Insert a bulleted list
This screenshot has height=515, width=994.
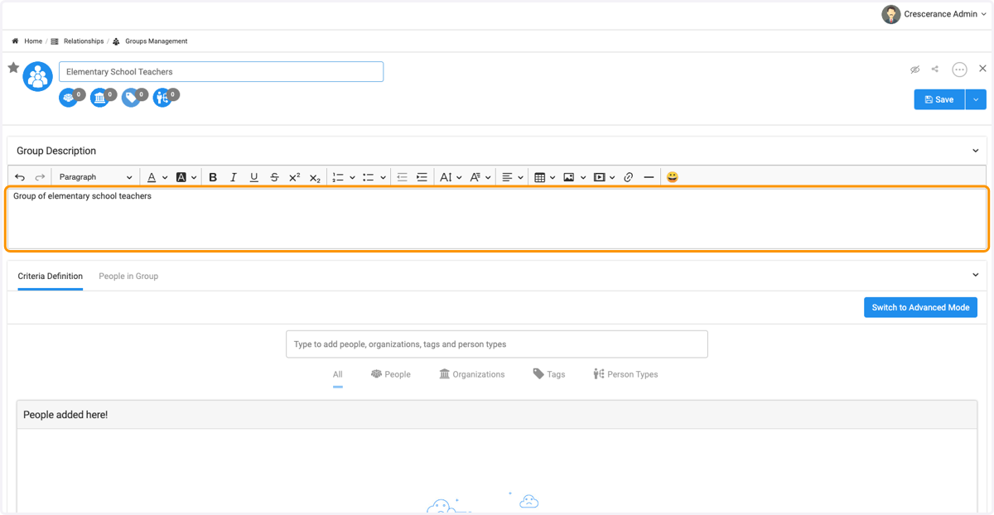369,177
